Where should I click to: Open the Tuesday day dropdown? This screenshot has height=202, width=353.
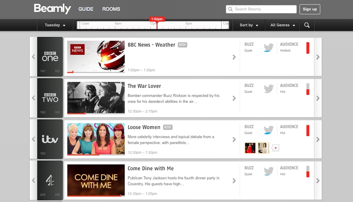[x=55, y=25]
